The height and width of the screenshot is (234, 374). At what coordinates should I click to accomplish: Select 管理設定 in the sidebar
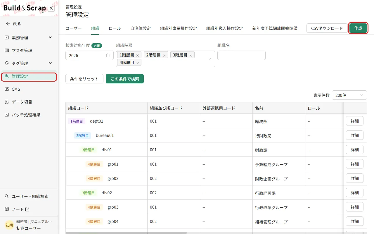pos(29,76)
